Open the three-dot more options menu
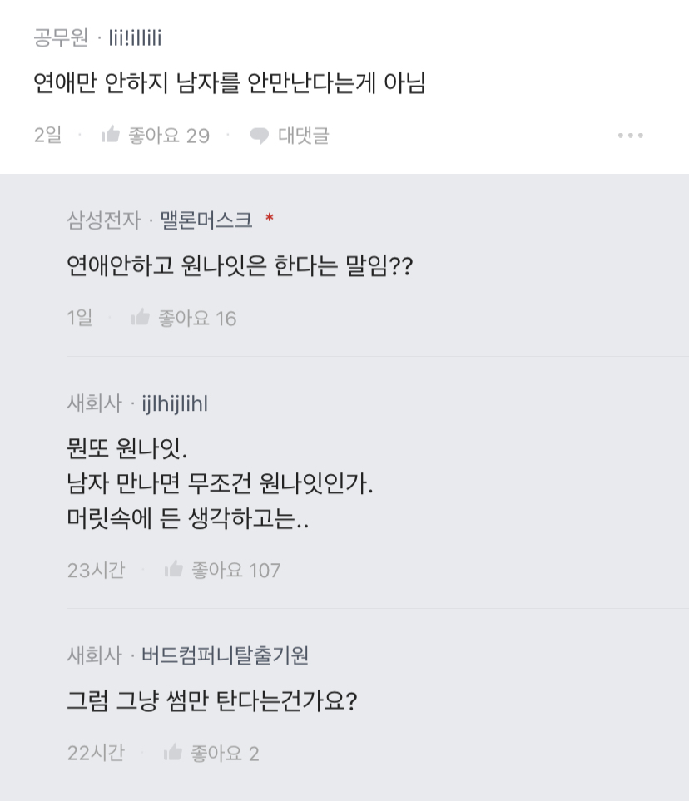Viewport: 689px width, 801px height. (630, 136)
